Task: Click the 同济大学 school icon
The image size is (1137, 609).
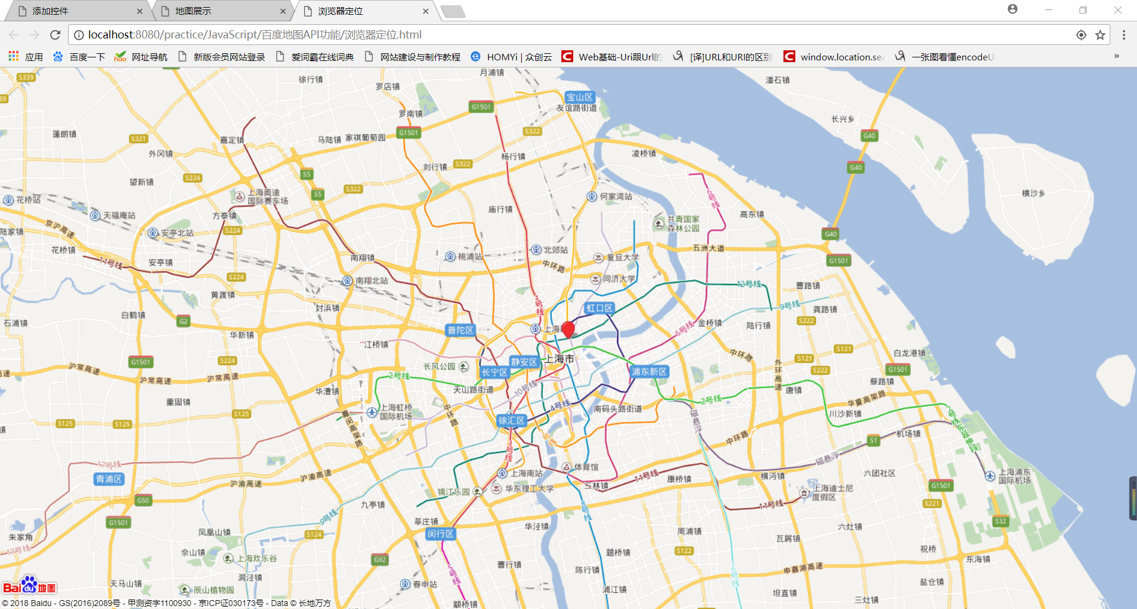Action: 595,279
